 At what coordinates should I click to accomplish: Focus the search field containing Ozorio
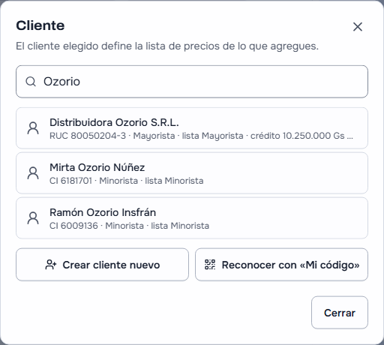click(192, 82)
